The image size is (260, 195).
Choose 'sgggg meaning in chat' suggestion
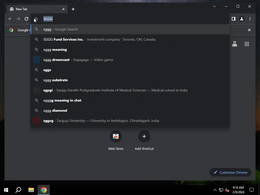click(x=130, y=100)
